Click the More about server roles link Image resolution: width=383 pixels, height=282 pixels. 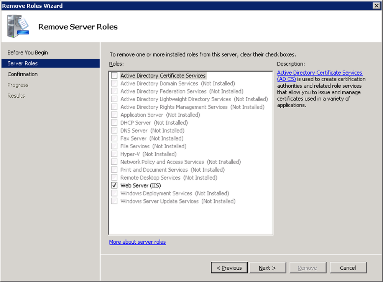(137, 242)
